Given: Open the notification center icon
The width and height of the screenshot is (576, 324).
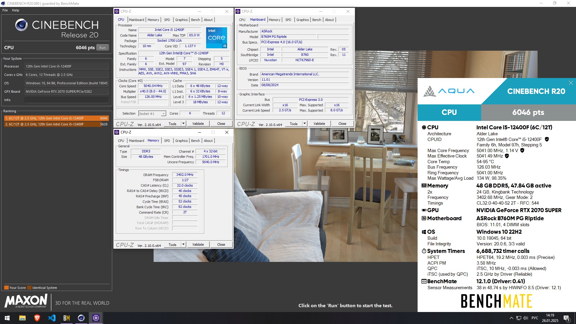Looking at the screenshot, I should coord(566,318).
